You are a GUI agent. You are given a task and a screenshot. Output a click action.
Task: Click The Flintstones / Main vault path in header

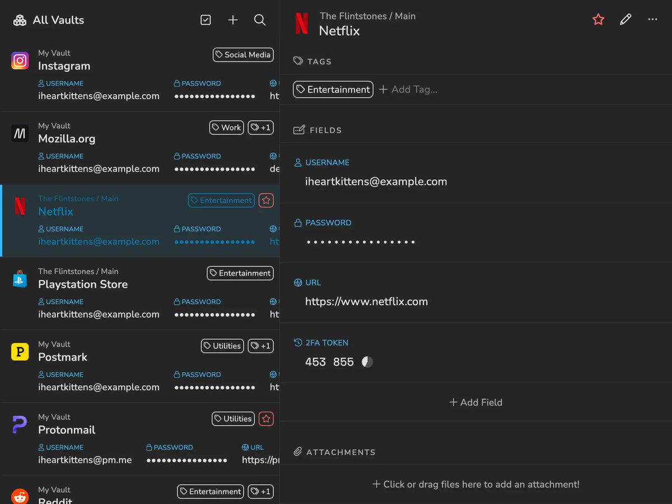point(367,16)
